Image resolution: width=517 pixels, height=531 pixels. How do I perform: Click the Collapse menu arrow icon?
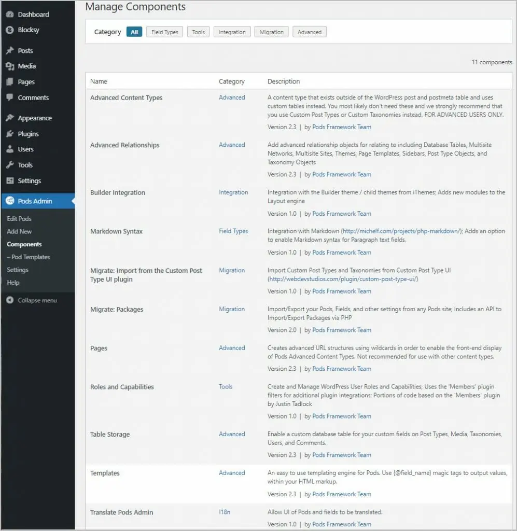click(10, 300)
